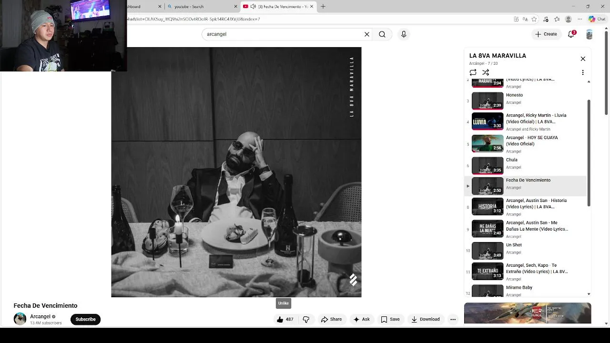610x343 pixels.
Task: Subscribe to Arcangel channel
Action: [85, 319]
